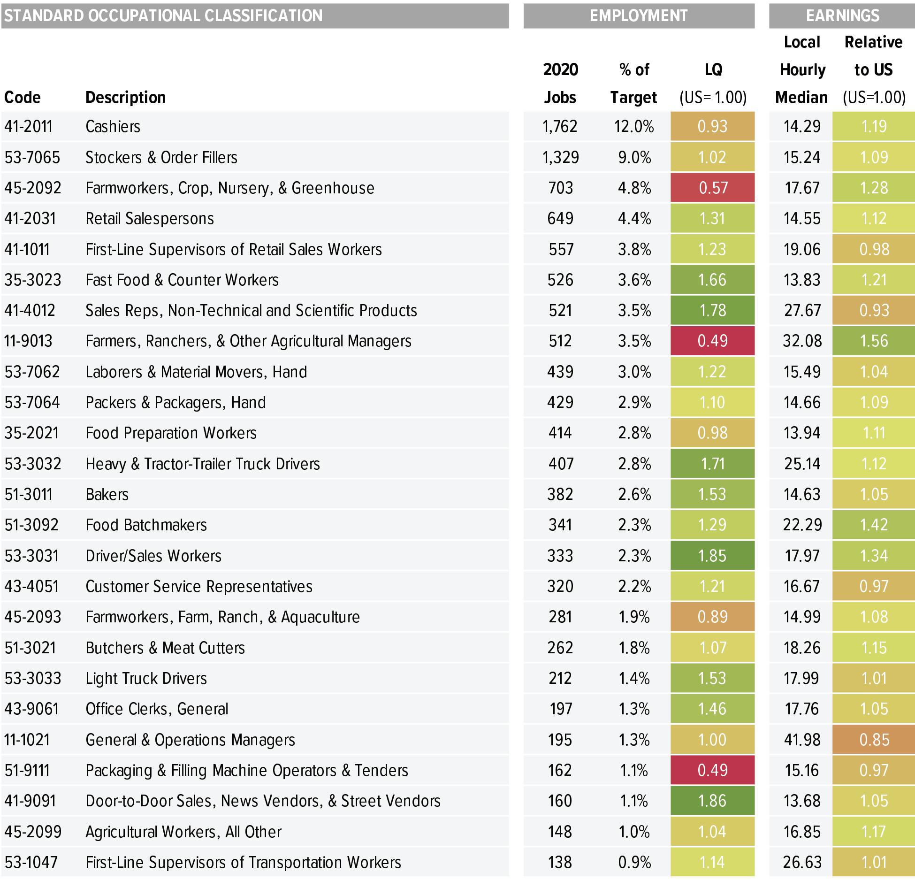Screen dimensions: 915x880
Task: Select the Cashiers description cell
Action: [x=113, y=126]
